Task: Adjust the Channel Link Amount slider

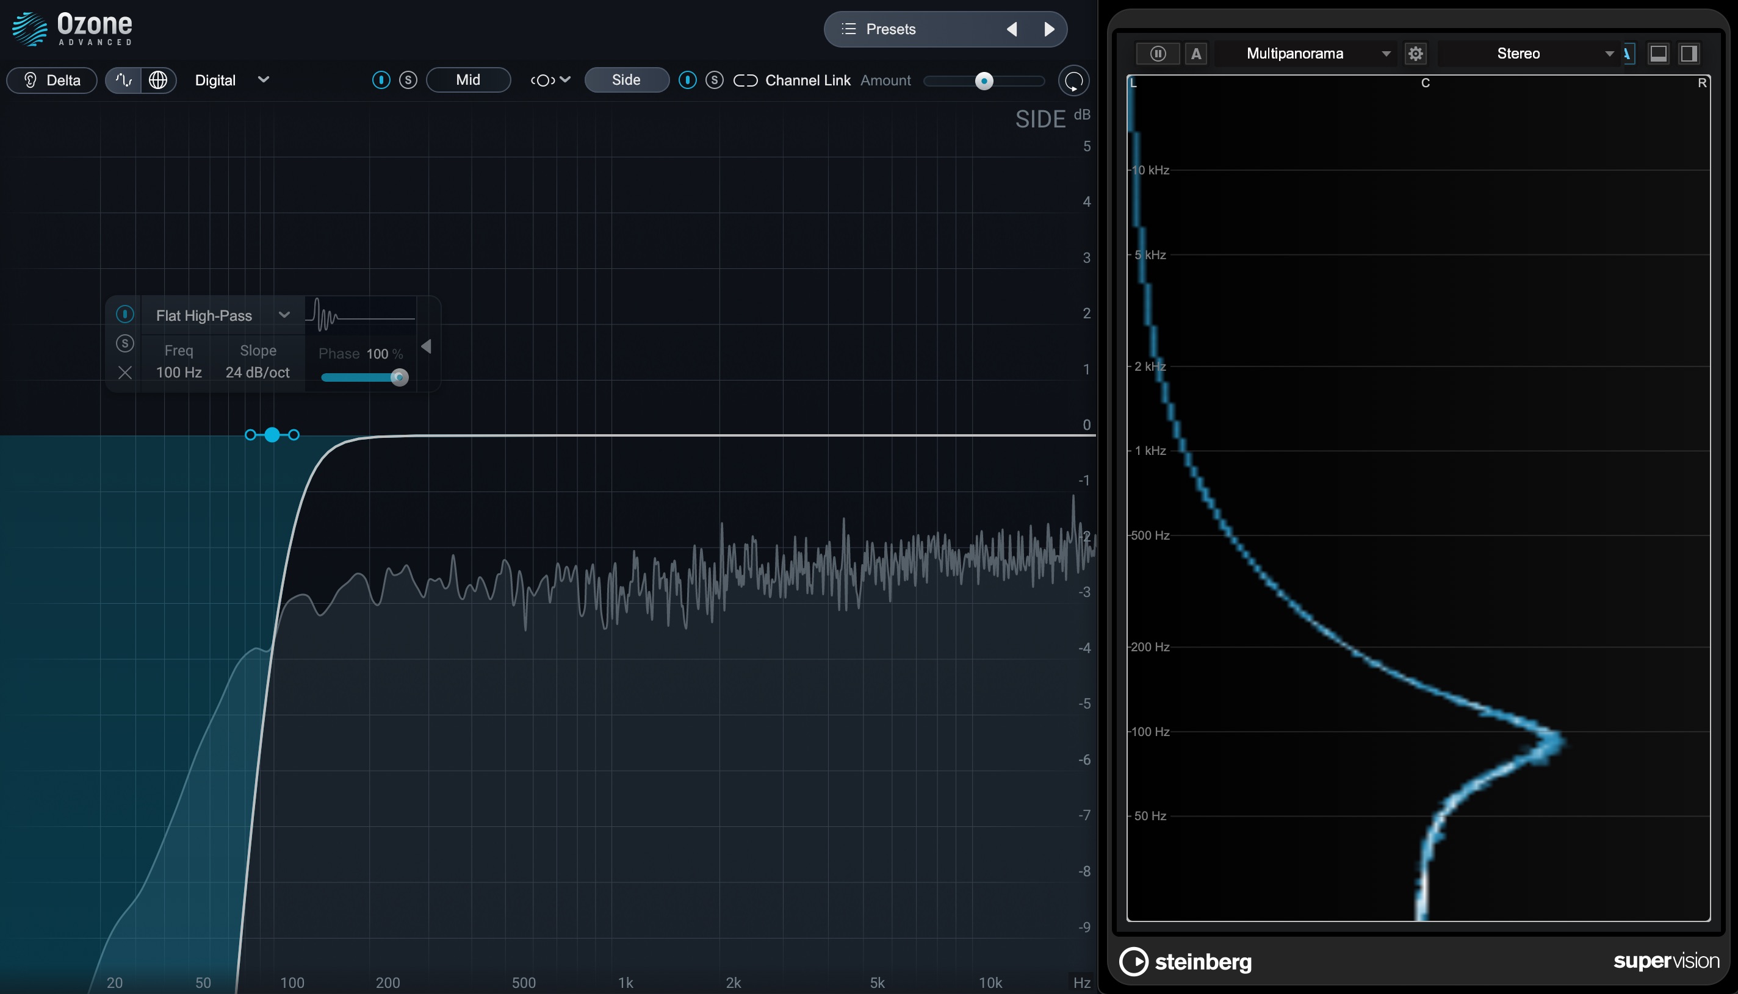Action: (x=984, y=81)
